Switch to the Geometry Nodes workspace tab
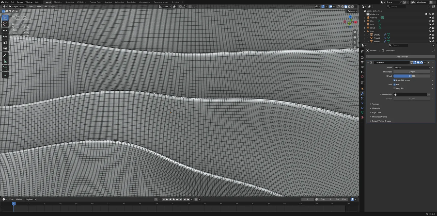The image size is (437, 216). [161, 2]
